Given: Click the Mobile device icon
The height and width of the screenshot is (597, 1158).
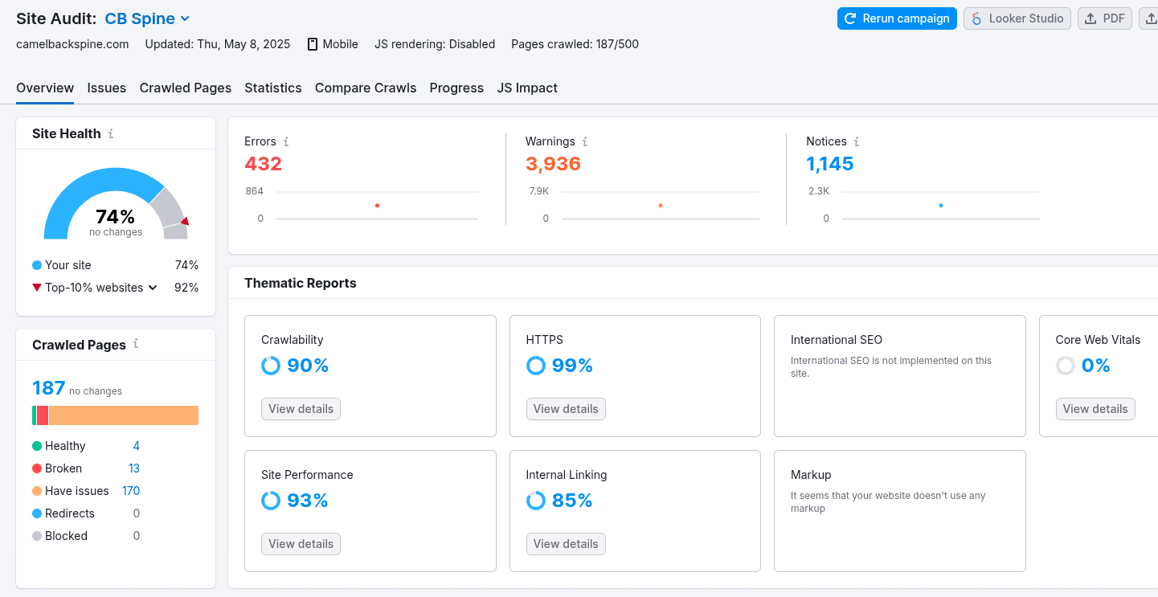Looking at the screenshot, I should pos(313,44).
